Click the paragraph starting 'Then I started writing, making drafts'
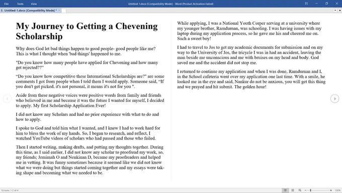Image resolution: width=342 pixels, height=193 pixels. coord(90,160)
